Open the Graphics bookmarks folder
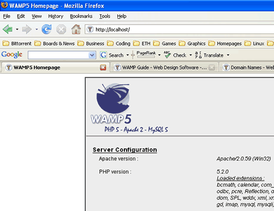 [192, 43]
